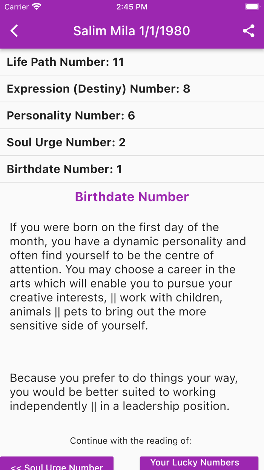The image size is (264, 470).
Task: Tap the share icon
Action: (249, 30)
